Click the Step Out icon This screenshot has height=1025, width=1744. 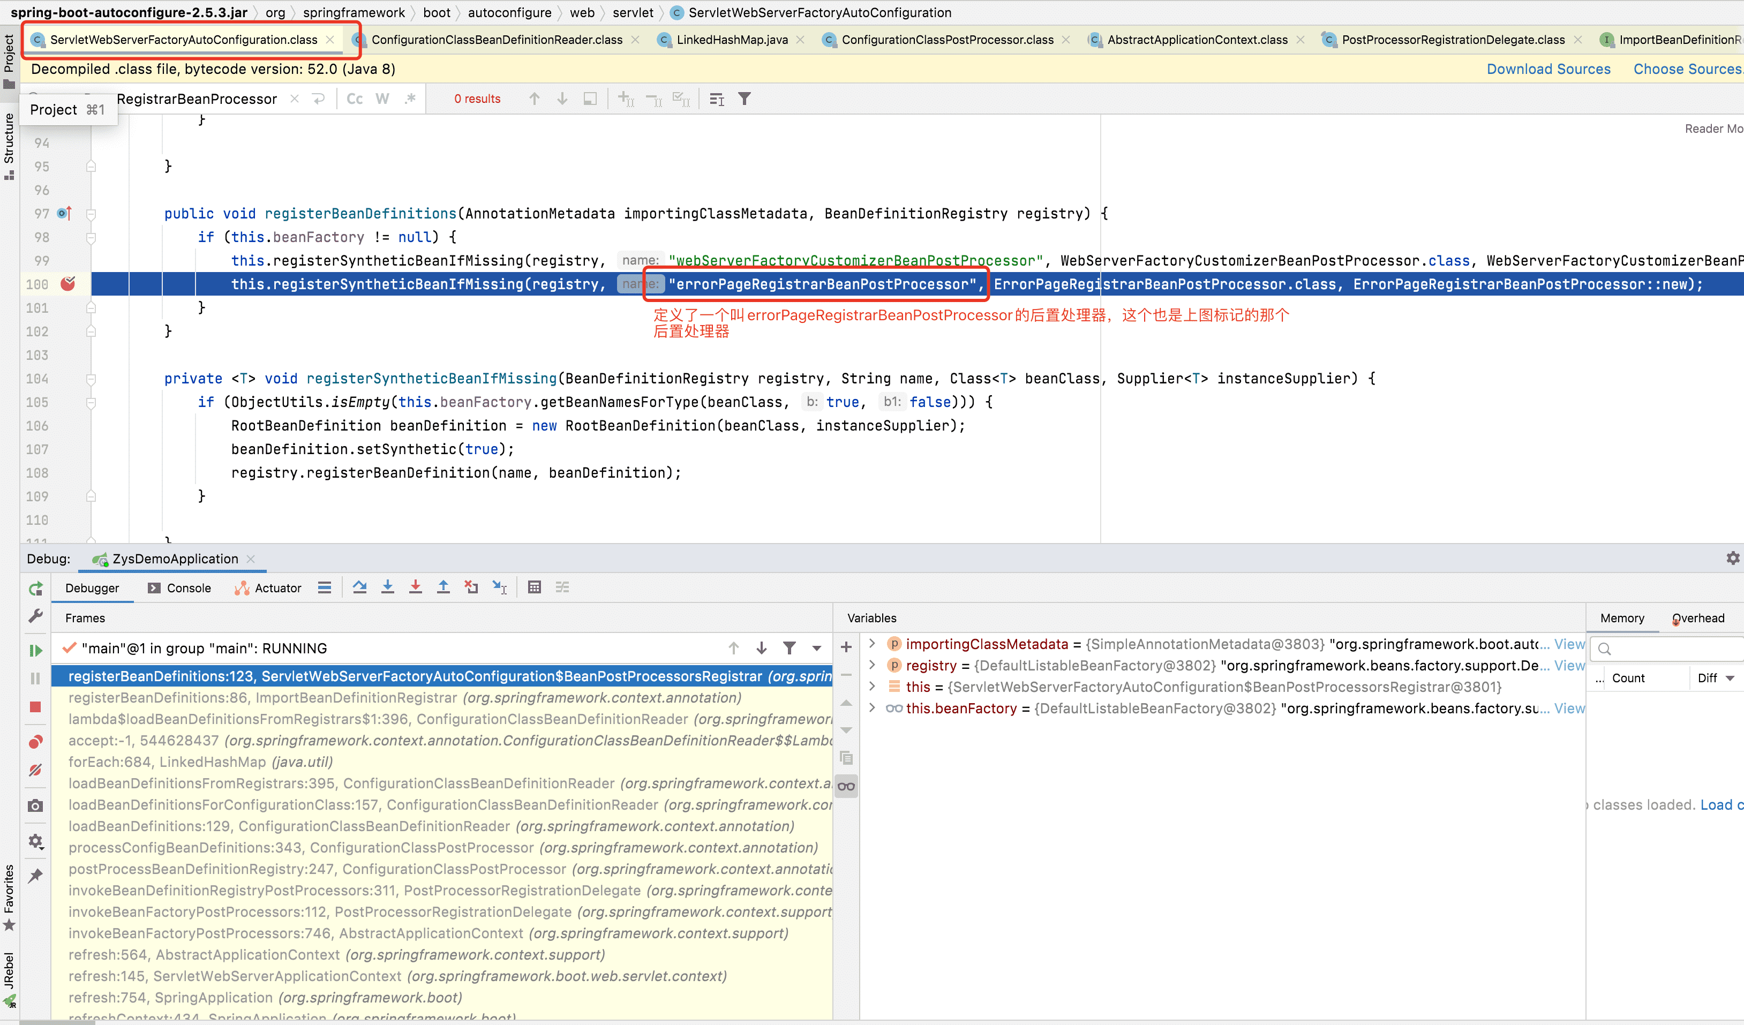coord(443,587)
